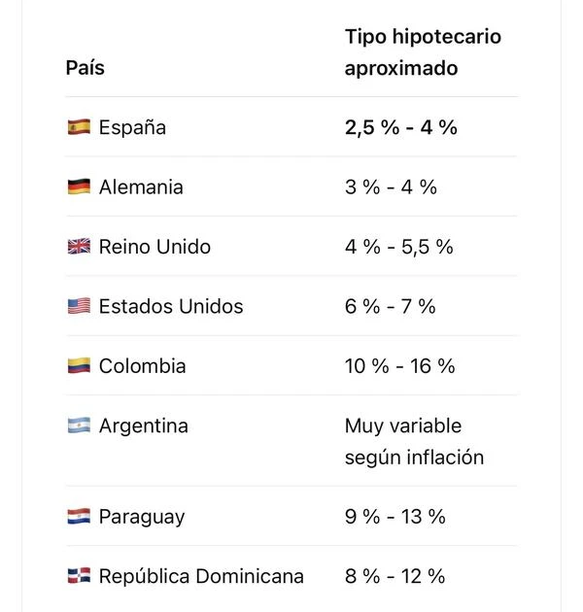Click the Colombia flag icon
This screenshot has width=583, height=612.
click(x=79, y=365)
